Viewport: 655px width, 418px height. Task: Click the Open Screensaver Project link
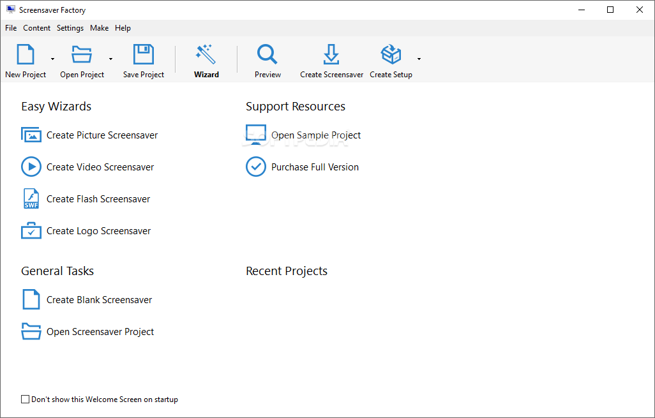100,332
